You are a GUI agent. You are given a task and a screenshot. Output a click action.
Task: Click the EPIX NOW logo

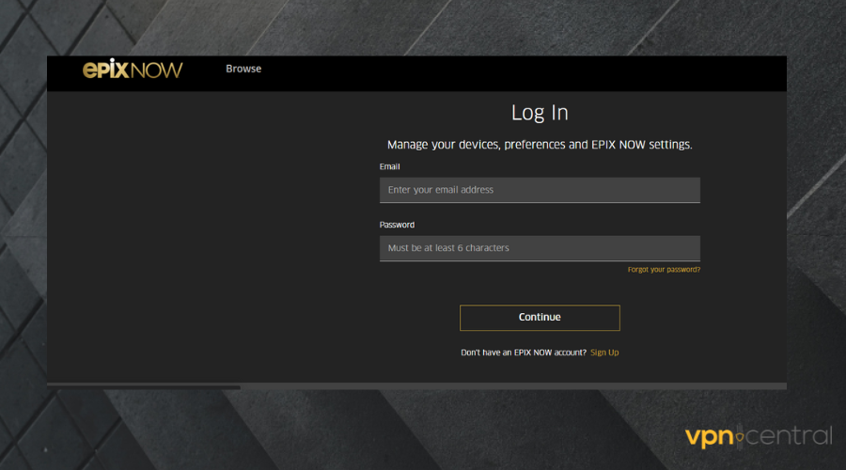coord(133,69)
